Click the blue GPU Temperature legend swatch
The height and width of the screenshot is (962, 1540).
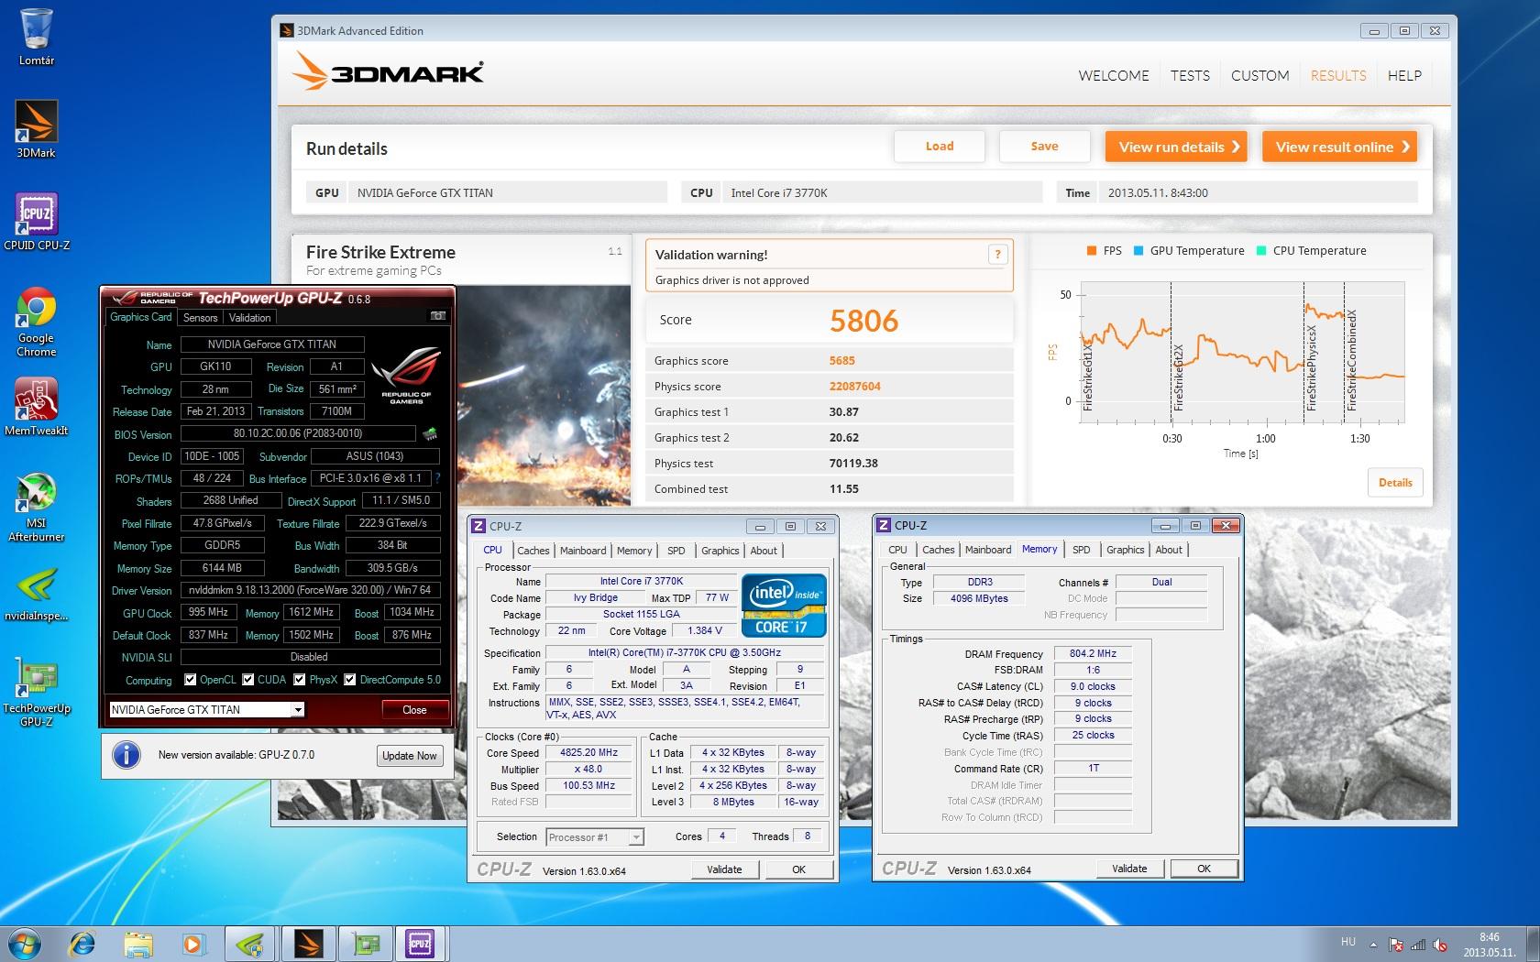point(1138,251)
